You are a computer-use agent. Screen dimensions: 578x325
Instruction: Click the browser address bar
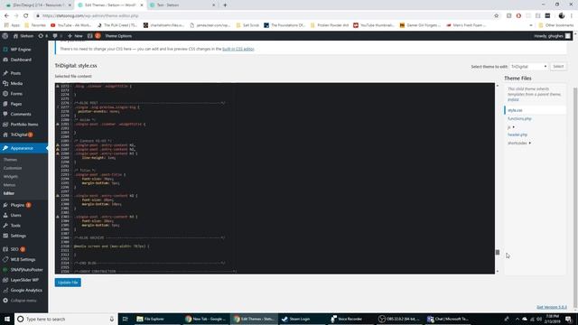pyautogui.click(x=266, y=16)
